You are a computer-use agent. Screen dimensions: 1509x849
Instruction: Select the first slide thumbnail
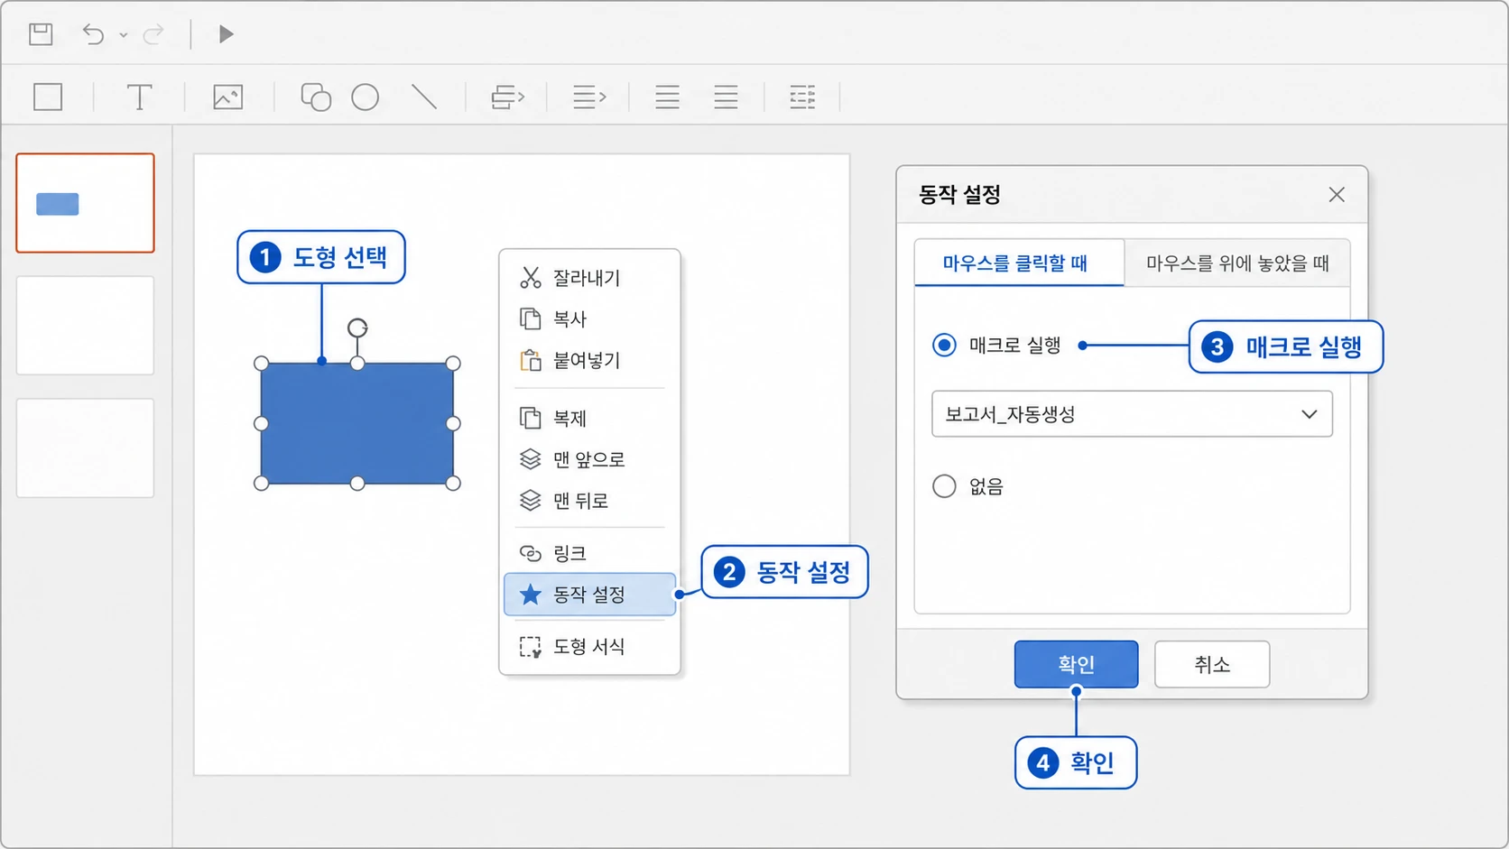(x=85, y=203)
